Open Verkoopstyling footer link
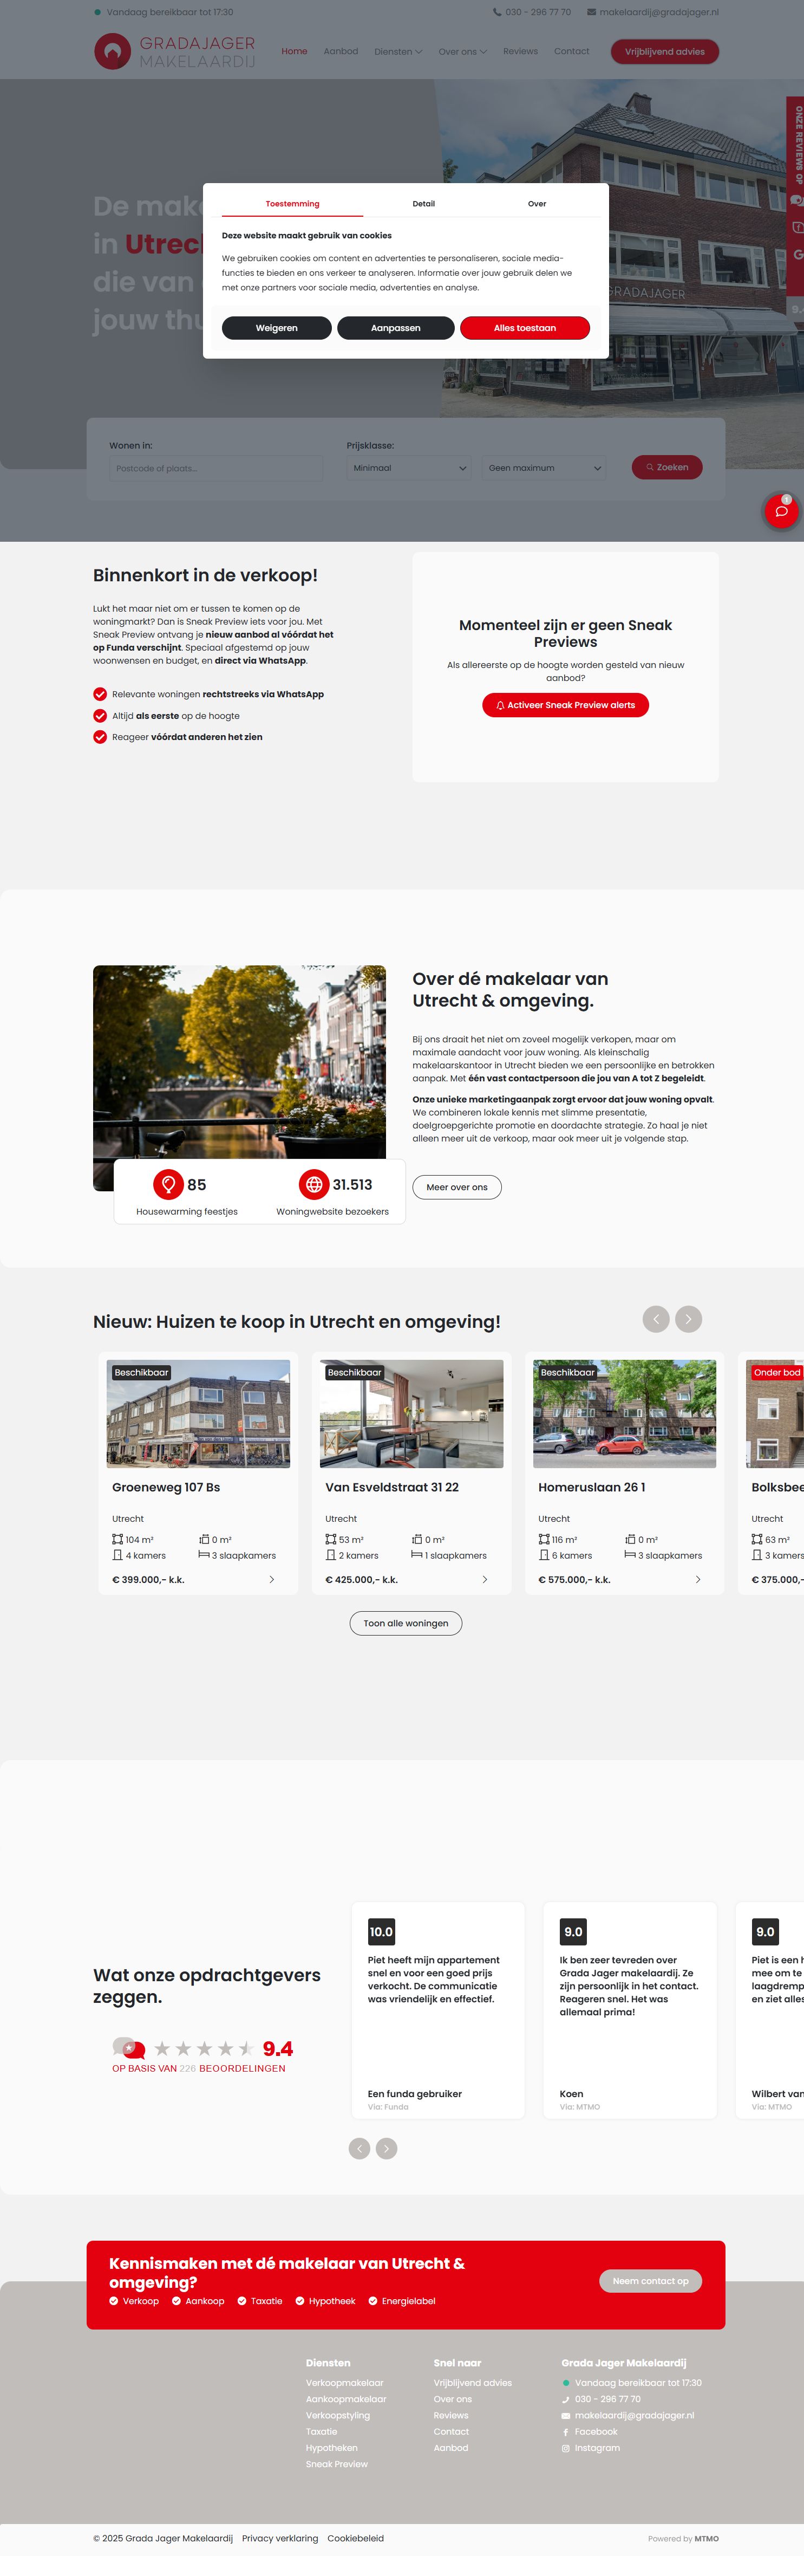 (338, 2416)
